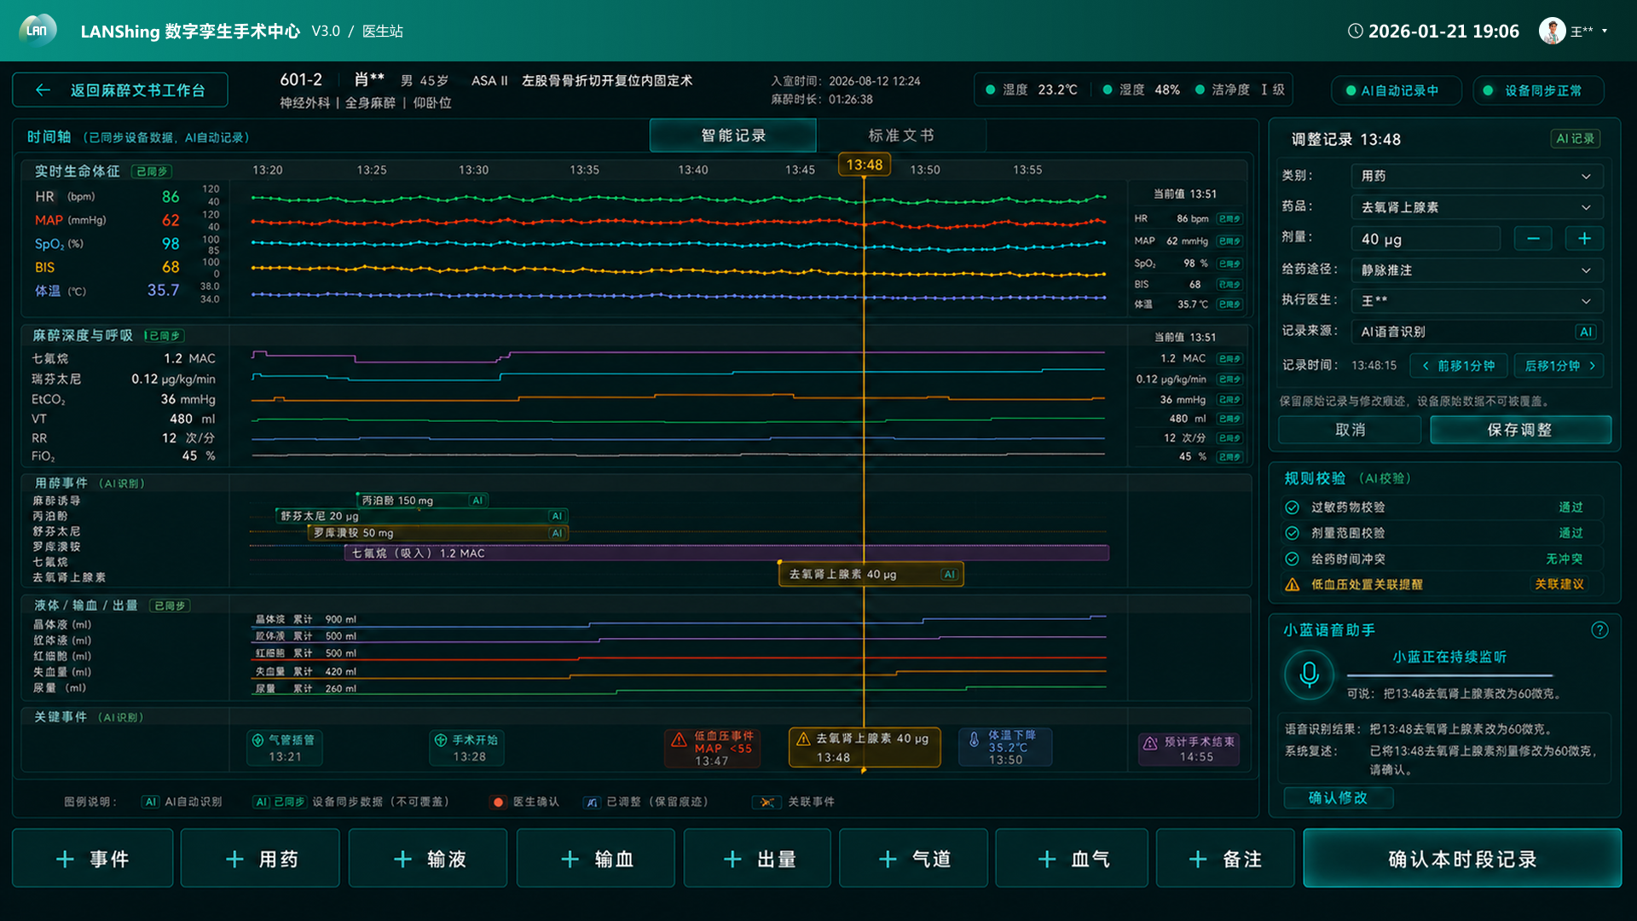Click the allergy check passed checkmark icon
Screen dimensions: 1637x921
[x=1293, y=507]
